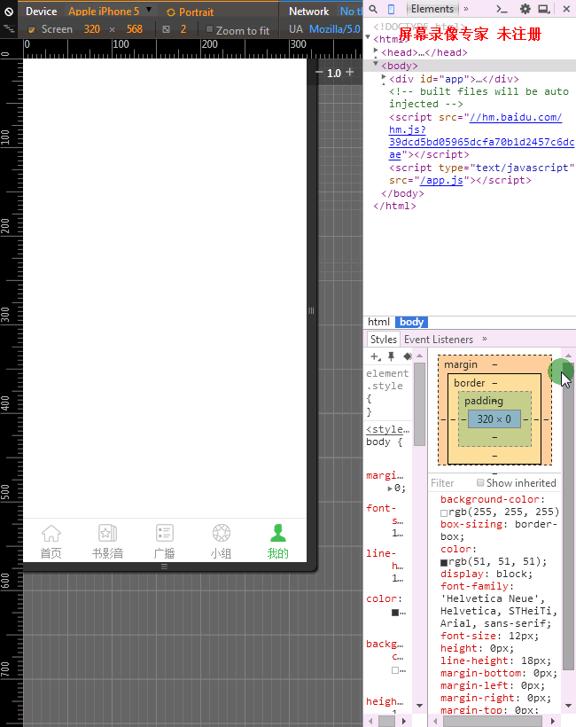Tap the 广播 broadcast icon
576x727 pixels.
[165, 533]
